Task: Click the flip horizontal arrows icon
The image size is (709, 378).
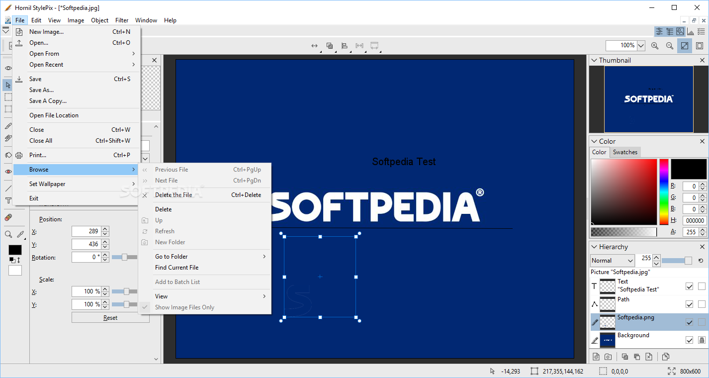Action: point(314,46)
